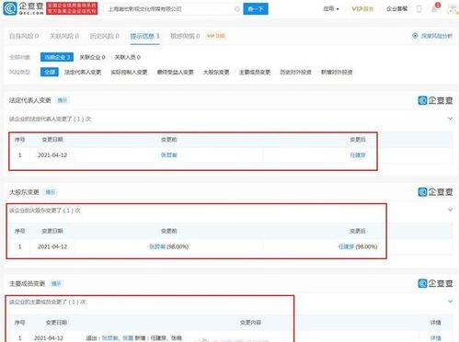The width and height of the screenshot is (459, 342).
Task: Click the 提示 tag beside 法定代表人变更
Action: coord(63,100)
